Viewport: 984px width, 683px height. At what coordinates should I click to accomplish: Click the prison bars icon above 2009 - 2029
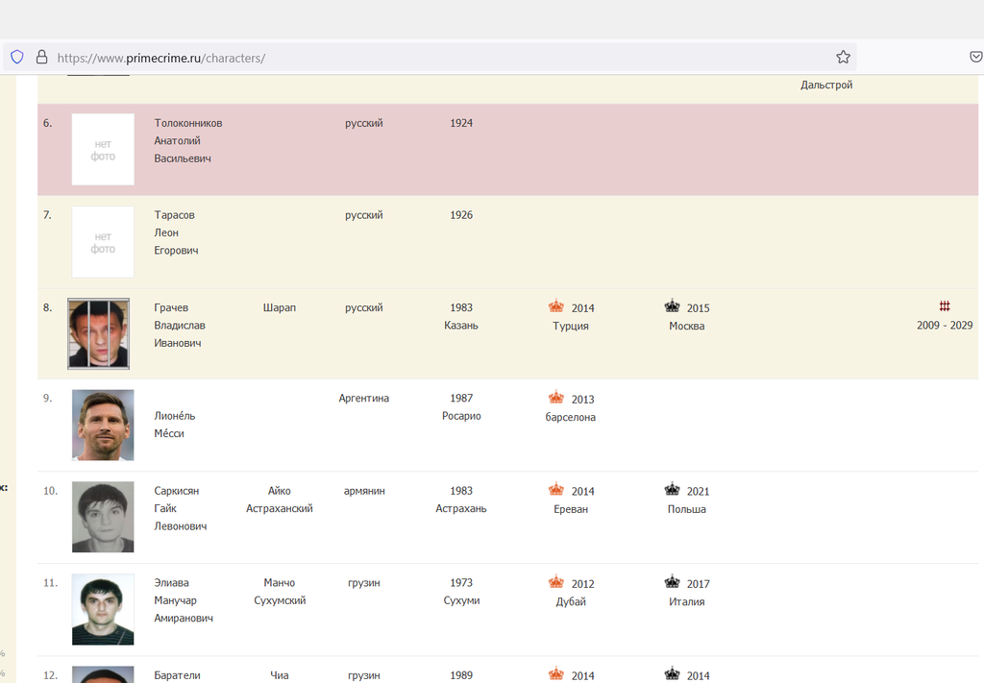(x=945, y=306)
